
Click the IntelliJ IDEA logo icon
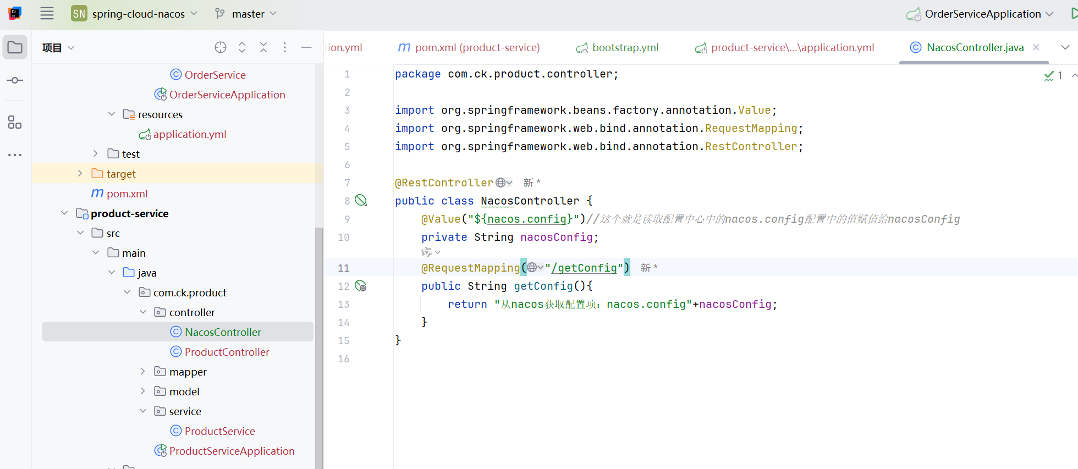click(15, 13)
